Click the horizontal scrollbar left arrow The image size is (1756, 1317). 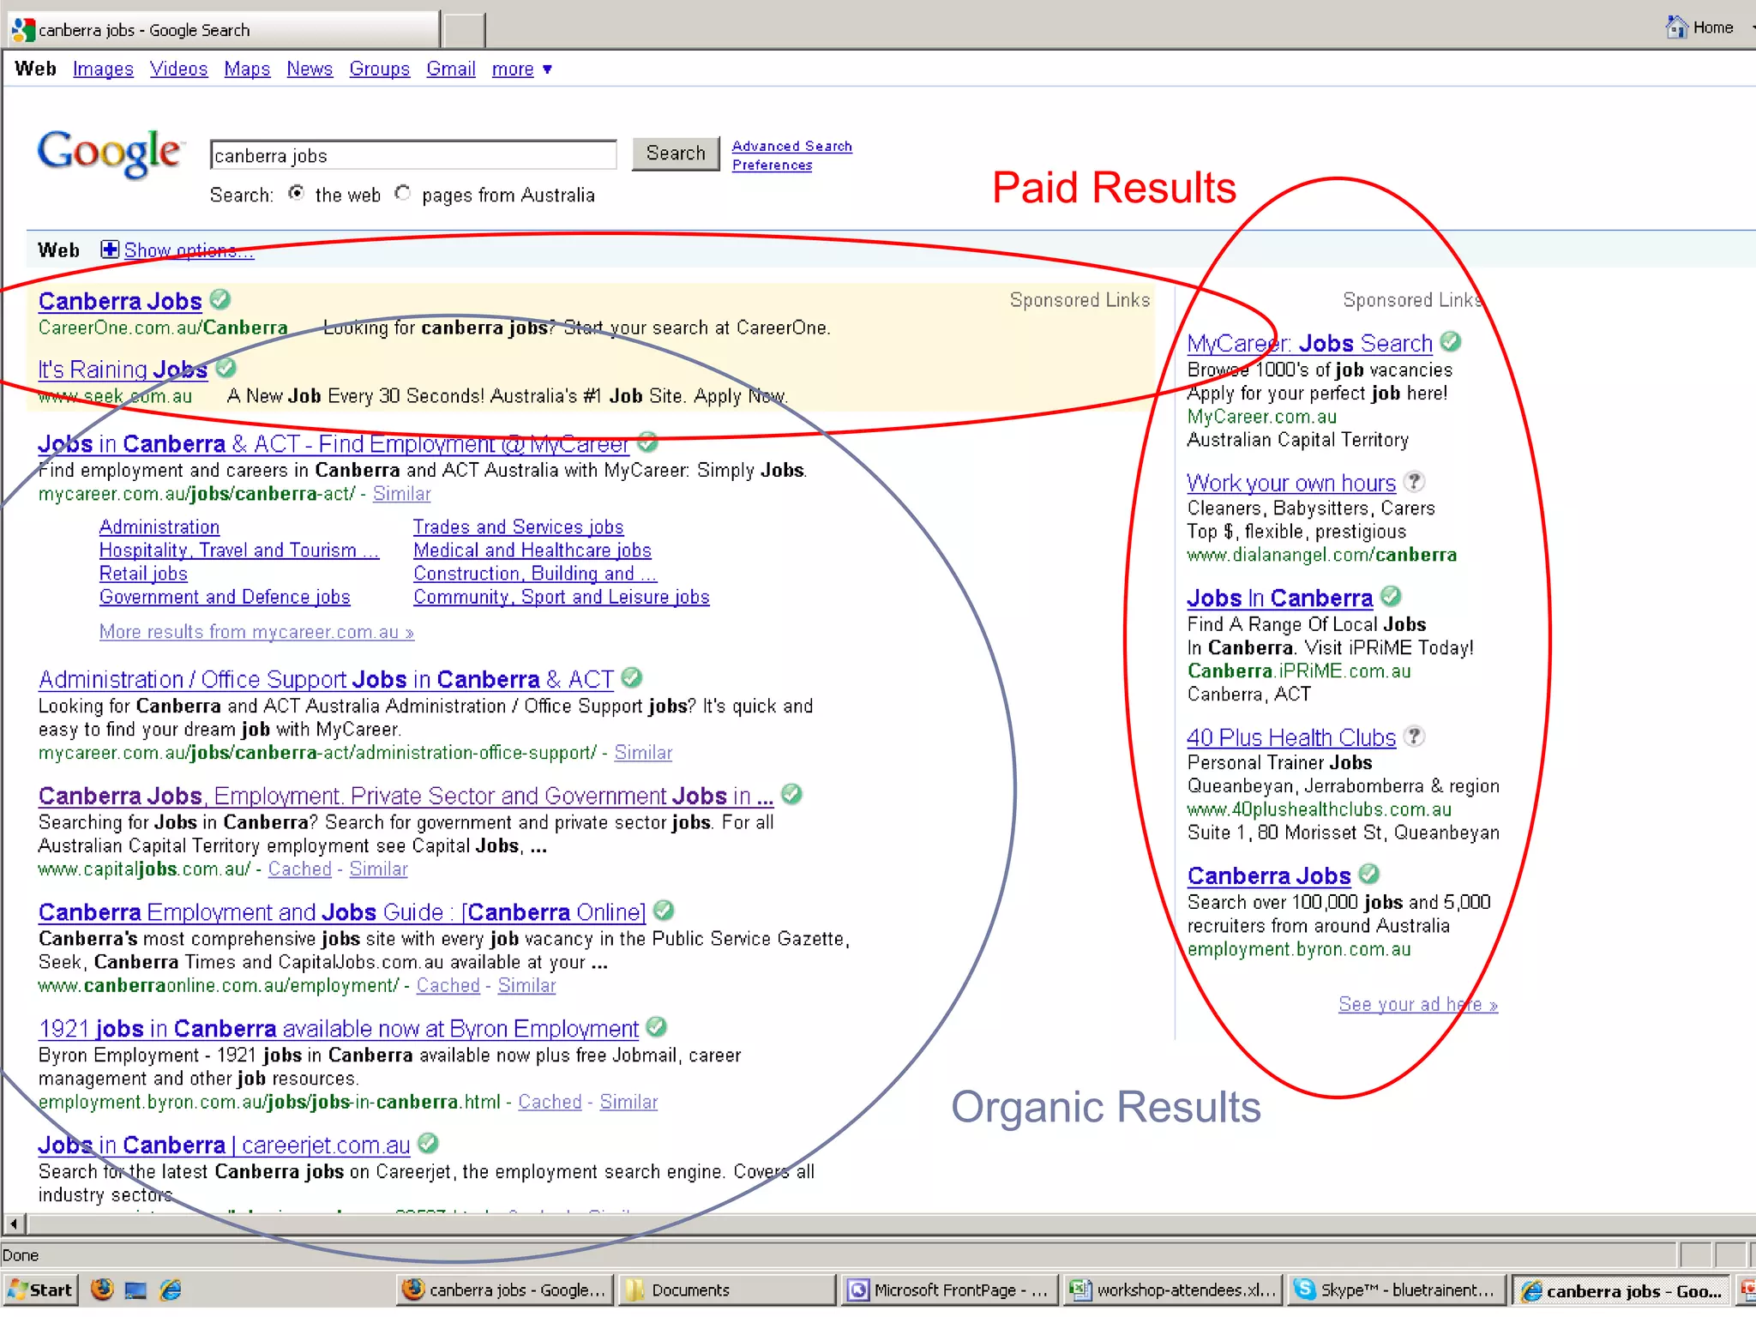[13, 1224]
